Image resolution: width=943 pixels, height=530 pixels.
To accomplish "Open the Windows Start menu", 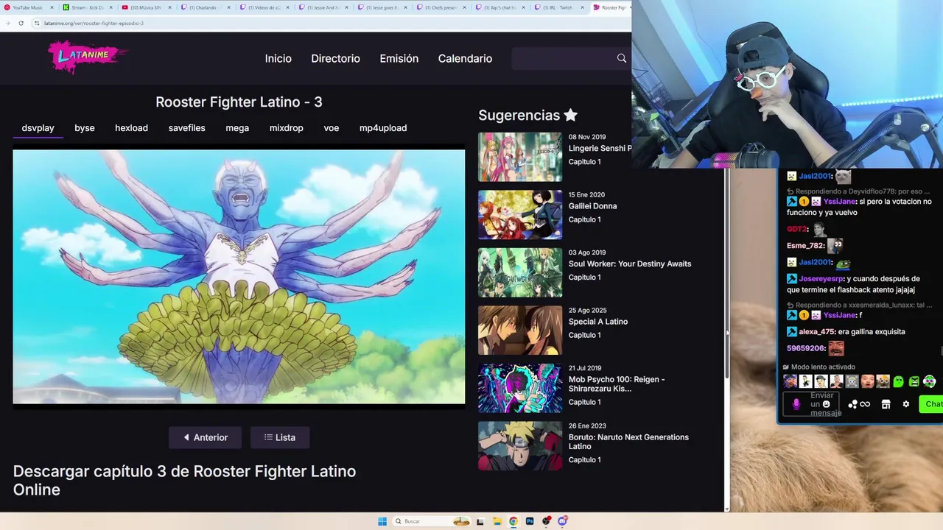I will point(382,521).
